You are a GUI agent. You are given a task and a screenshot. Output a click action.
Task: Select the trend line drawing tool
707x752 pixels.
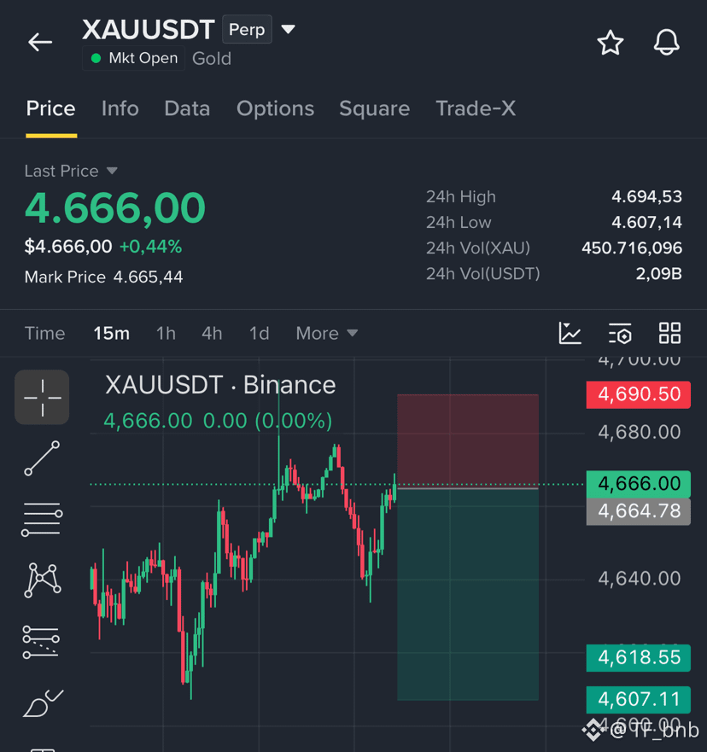[42, 458]
